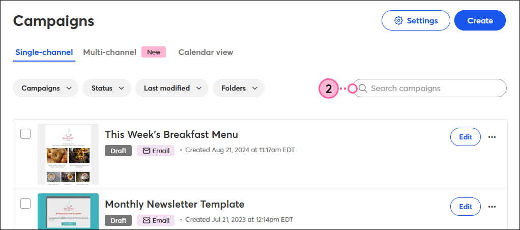
Task: Open more options for This Week's Breakfast Menu
Action: point(492,137)
